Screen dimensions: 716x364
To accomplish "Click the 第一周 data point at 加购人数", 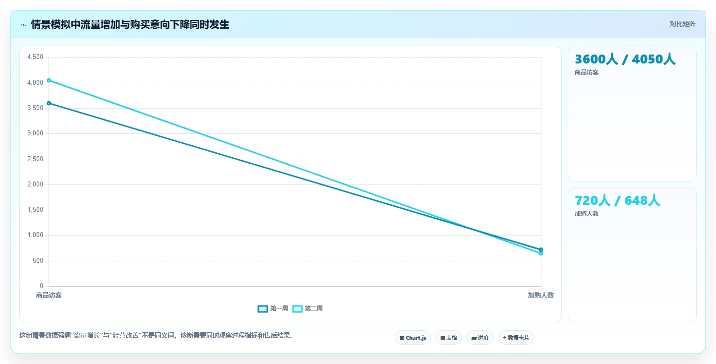I will [541, 249].
